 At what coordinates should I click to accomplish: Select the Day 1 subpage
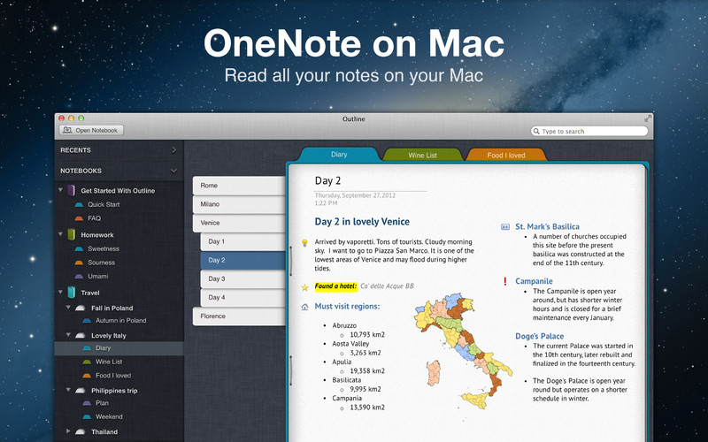point(243,241)
